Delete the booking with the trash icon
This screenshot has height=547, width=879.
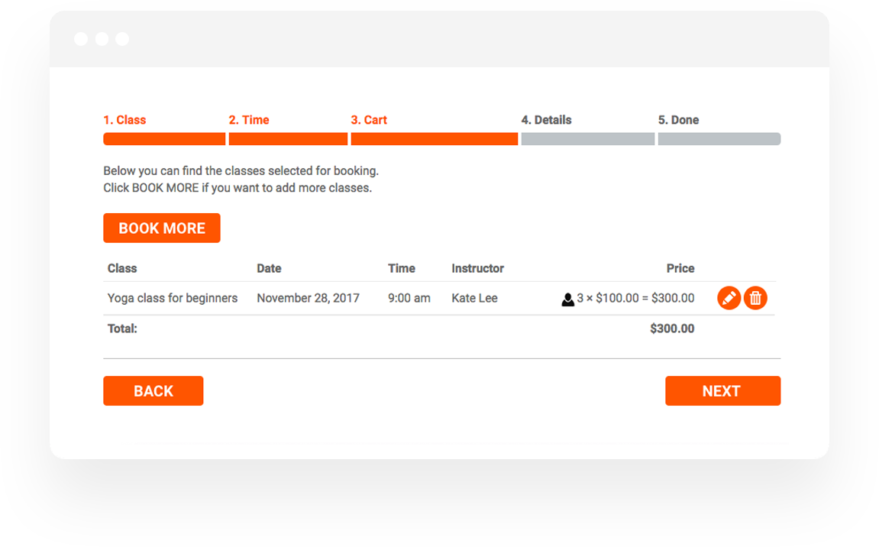click(x=755, y=298)
